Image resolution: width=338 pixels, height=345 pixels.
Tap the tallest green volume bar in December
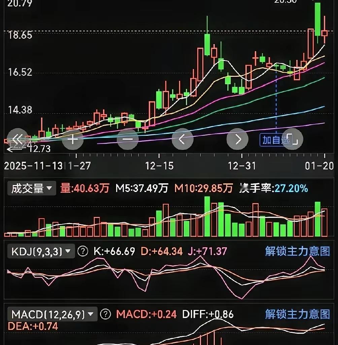click(207, 216)
